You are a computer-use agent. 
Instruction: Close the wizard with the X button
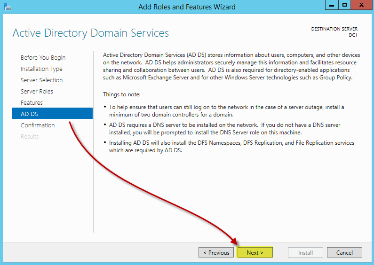(x=362, y=5)
